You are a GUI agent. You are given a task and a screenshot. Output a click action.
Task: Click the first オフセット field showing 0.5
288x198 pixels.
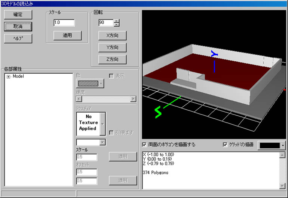click(86, 172)
